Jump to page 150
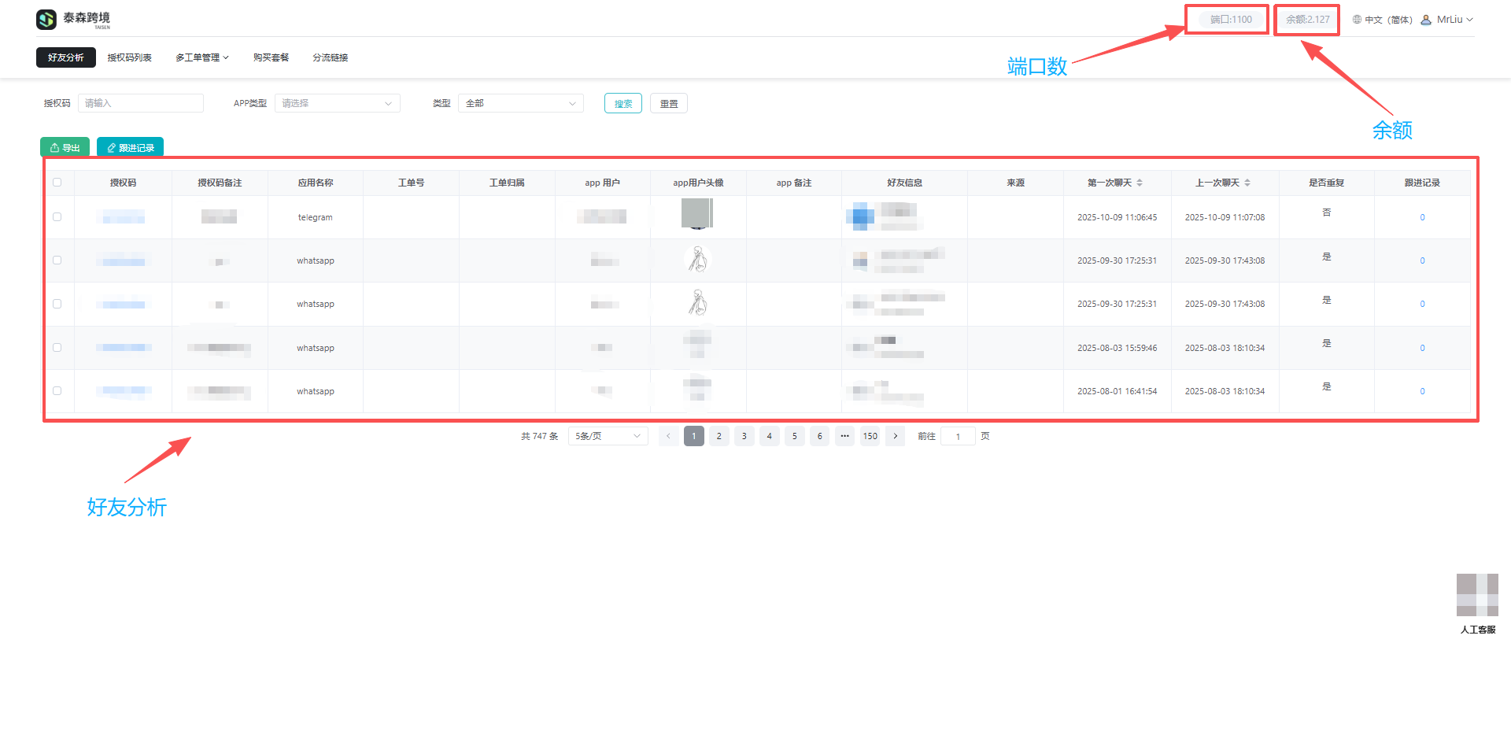 [x=870, y=436]
